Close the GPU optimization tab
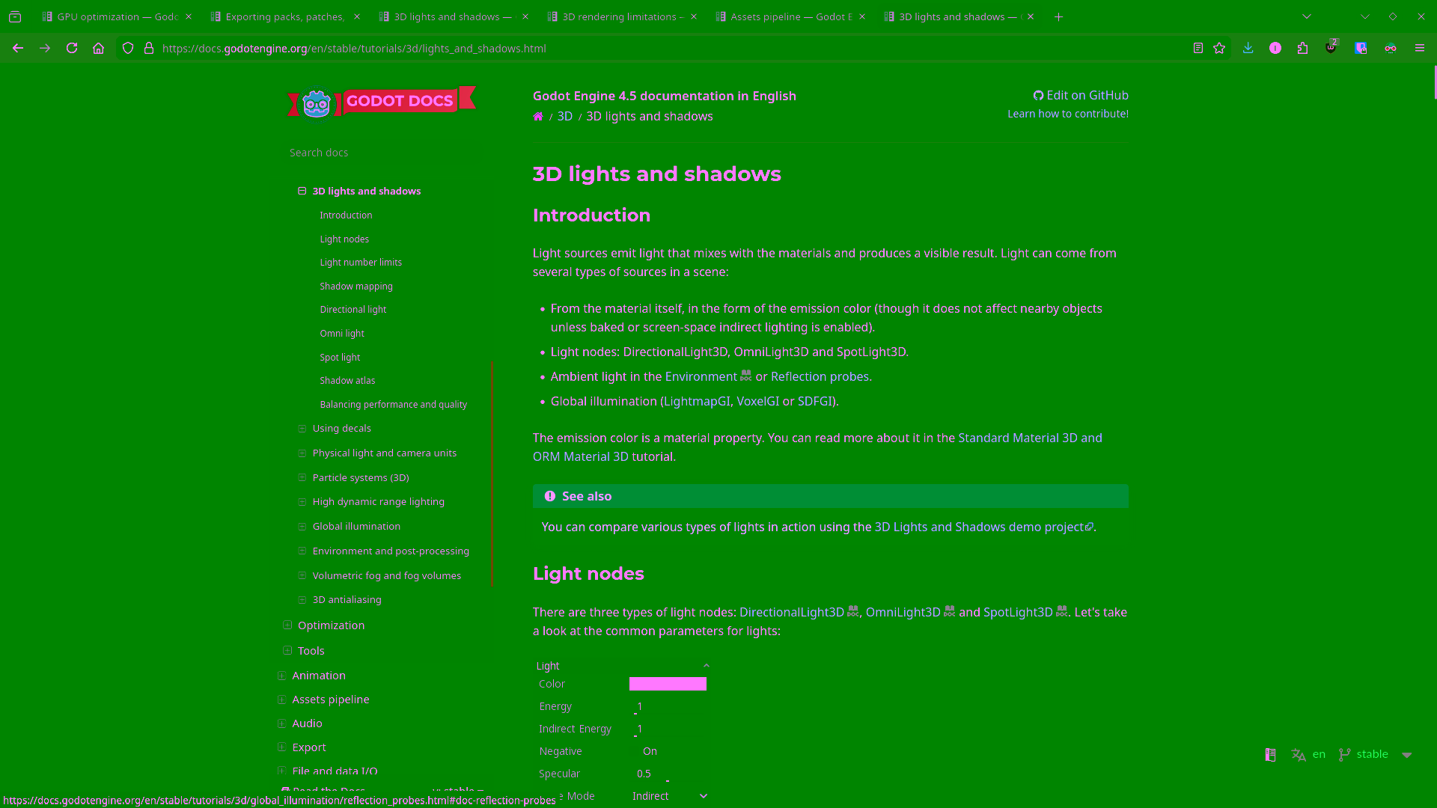The width and height of the screenshot is (1437, 808). click(x=189, y=16)
